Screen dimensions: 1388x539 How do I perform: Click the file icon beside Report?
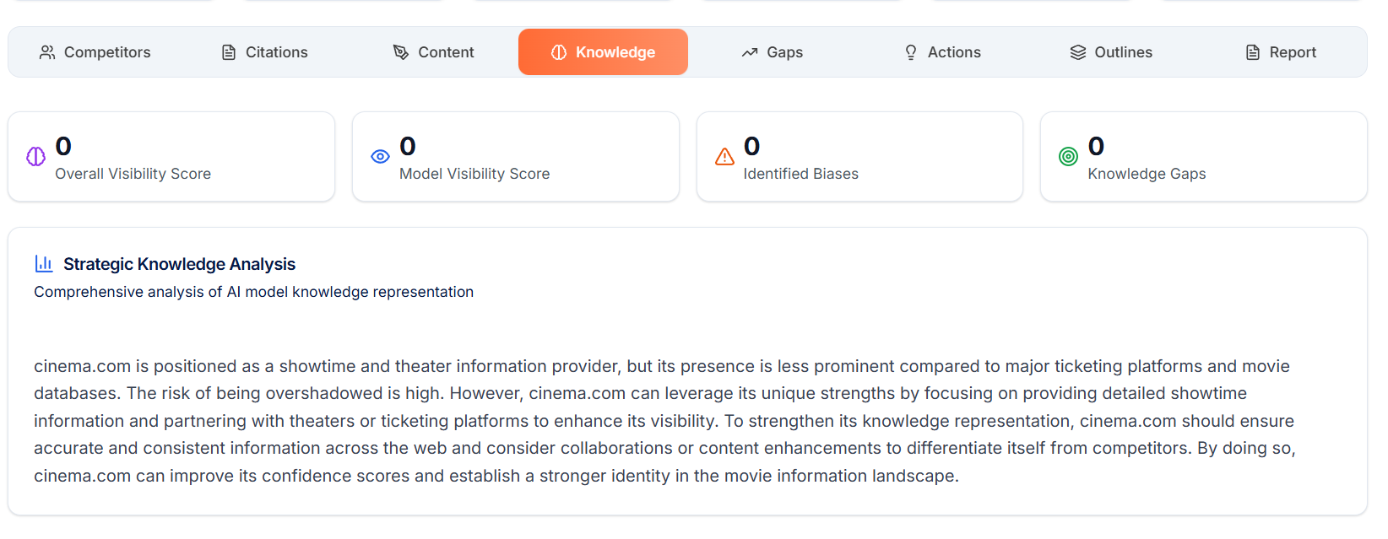[x=1253, y=52]
